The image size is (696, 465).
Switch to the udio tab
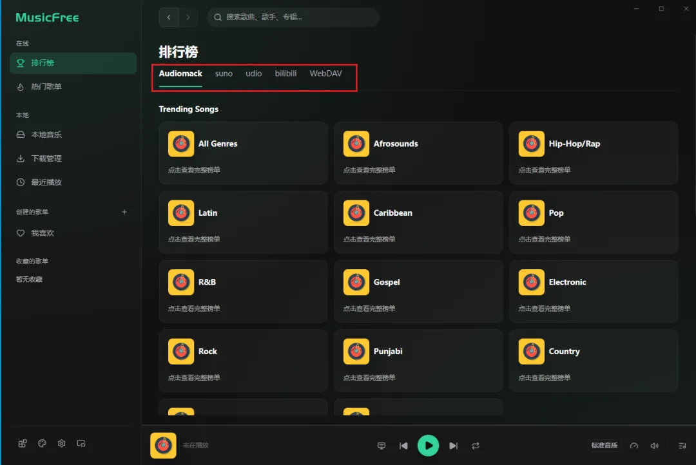(x=254, y=73)
